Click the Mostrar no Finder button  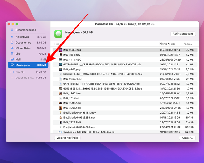click(x=67, y=138)
